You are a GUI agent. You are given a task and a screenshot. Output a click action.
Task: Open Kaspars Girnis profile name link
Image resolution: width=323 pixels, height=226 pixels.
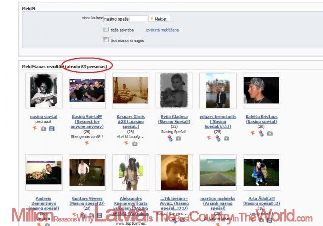(x=130, y=116)
